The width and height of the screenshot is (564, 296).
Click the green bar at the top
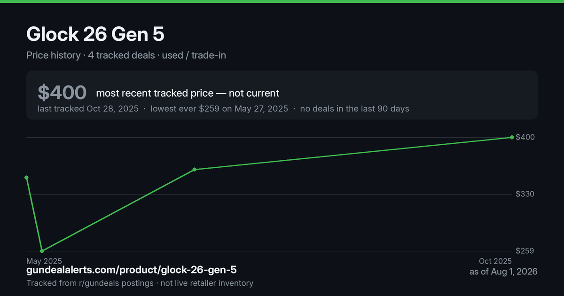[282, 1]
